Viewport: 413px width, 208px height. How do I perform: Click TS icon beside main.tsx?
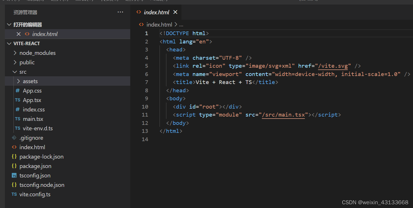pos(18,119)
